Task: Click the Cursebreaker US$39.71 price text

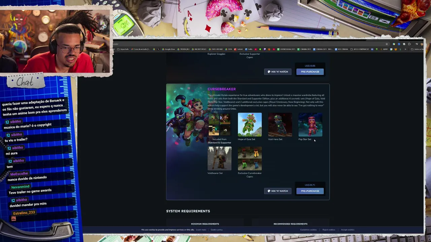Action: click(x=310, y=185)
